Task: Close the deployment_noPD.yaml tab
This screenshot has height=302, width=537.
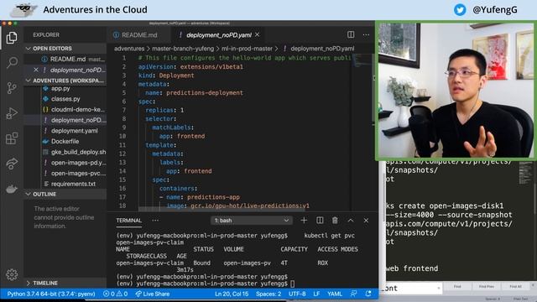Action: pos(258,35)
